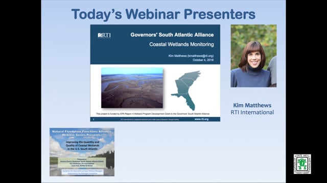Select the 'RTI International' affiliation text
327x183 pixels.
(x=252, y=112)
